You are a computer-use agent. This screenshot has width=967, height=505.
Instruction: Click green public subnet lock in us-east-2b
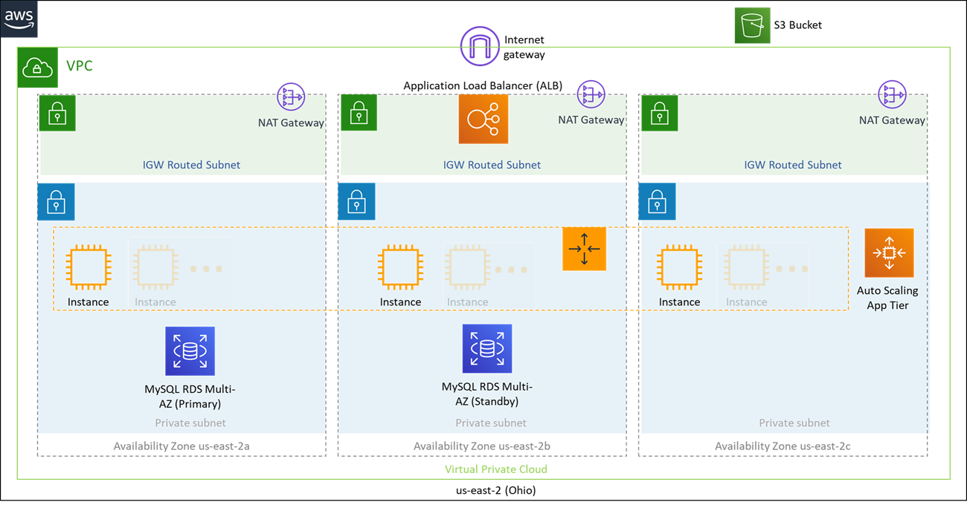pyautogui.click(x=359, y=114)
